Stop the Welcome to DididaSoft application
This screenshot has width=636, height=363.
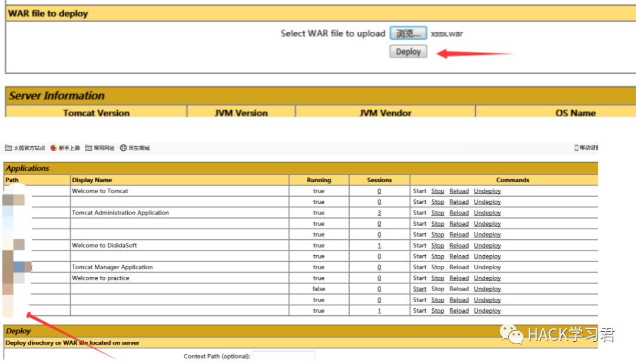click(x=438, y=245)
